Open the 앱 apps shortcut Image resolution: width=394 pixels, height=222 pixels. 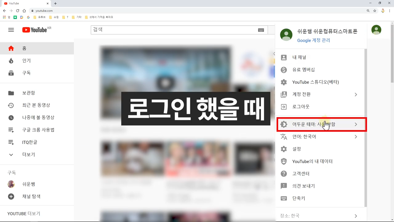(x=6, y=17)
